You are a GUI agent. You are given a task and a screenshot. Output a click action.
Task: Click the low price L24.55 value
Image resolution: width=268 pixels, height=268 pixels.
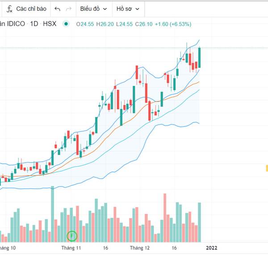click(124, 24)
